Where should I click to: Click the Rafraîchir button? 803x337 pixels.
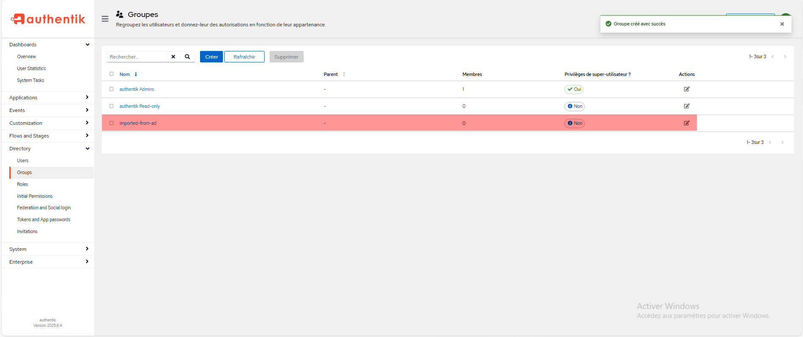click(244, 57)
